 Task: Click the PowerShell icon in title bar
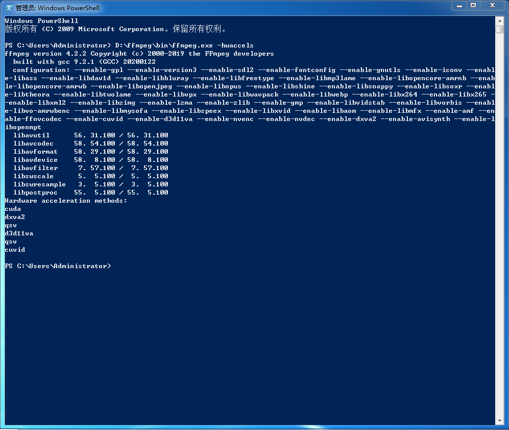tap(9, 8)
